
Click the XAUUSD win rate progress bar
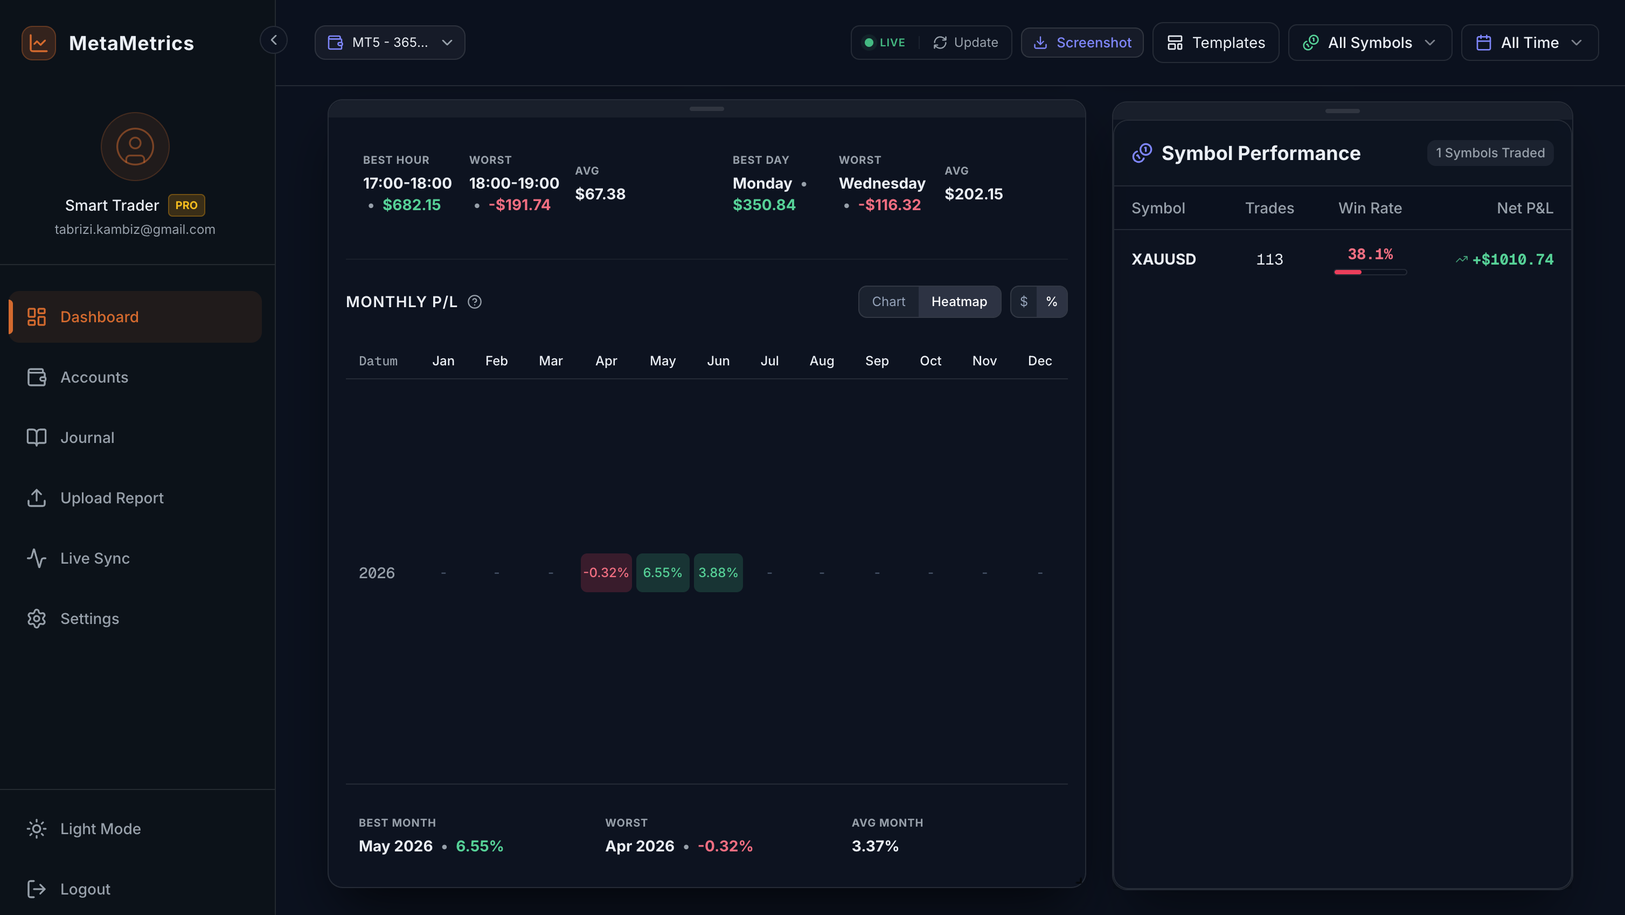1370,272
